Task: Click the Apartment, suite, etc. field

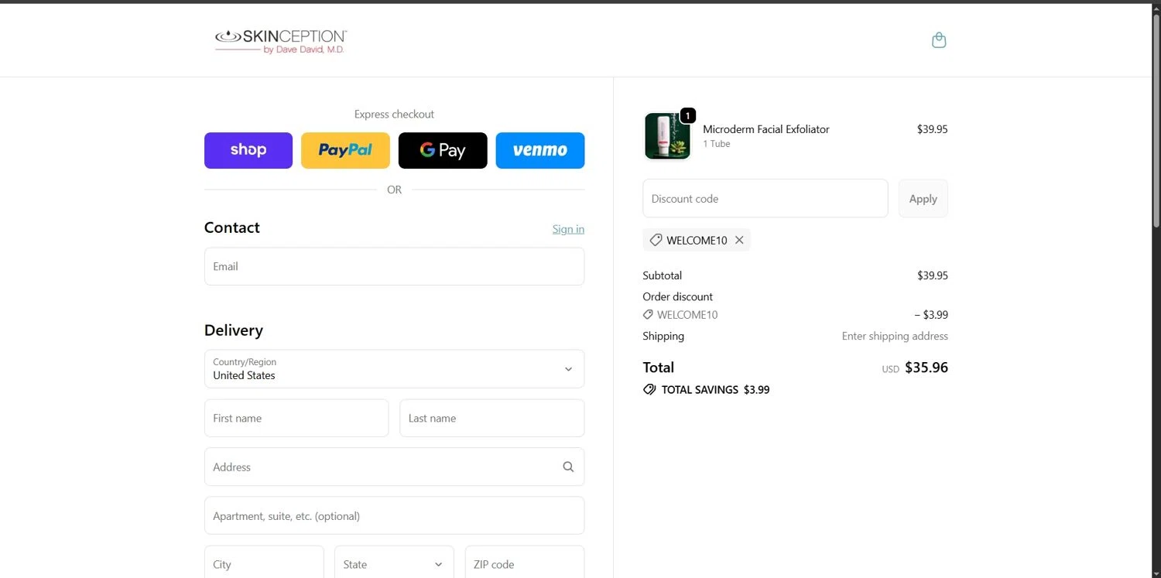Action: tap(394, 515)
